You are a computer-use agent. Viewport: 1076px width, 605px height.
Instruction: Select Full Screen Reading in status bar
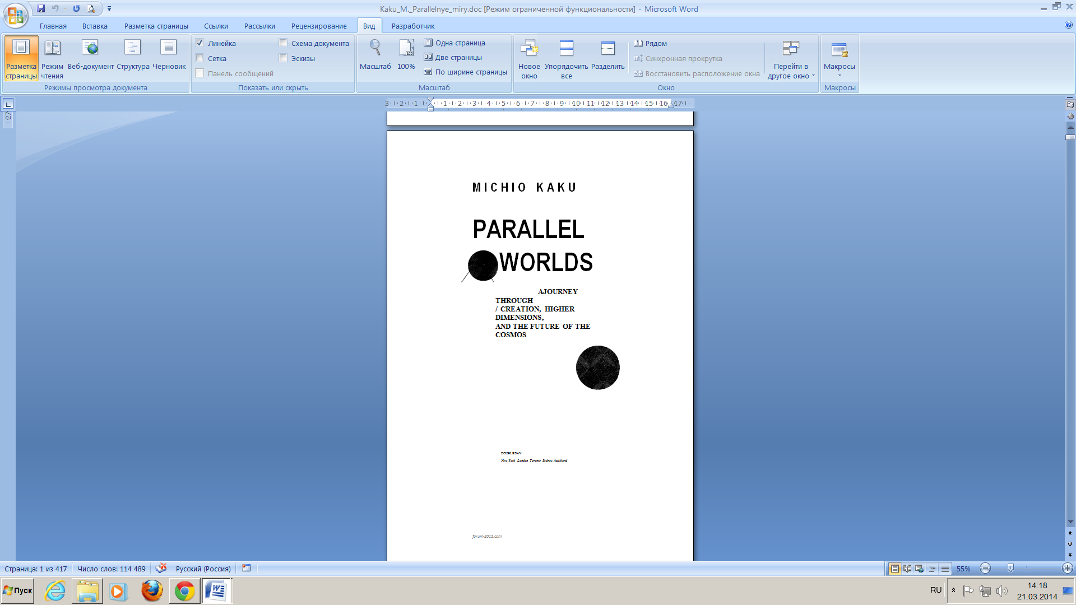(x=907, y=569)
